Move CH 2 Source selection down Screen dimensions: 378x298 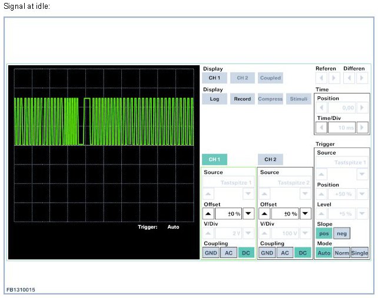[305, 194]
